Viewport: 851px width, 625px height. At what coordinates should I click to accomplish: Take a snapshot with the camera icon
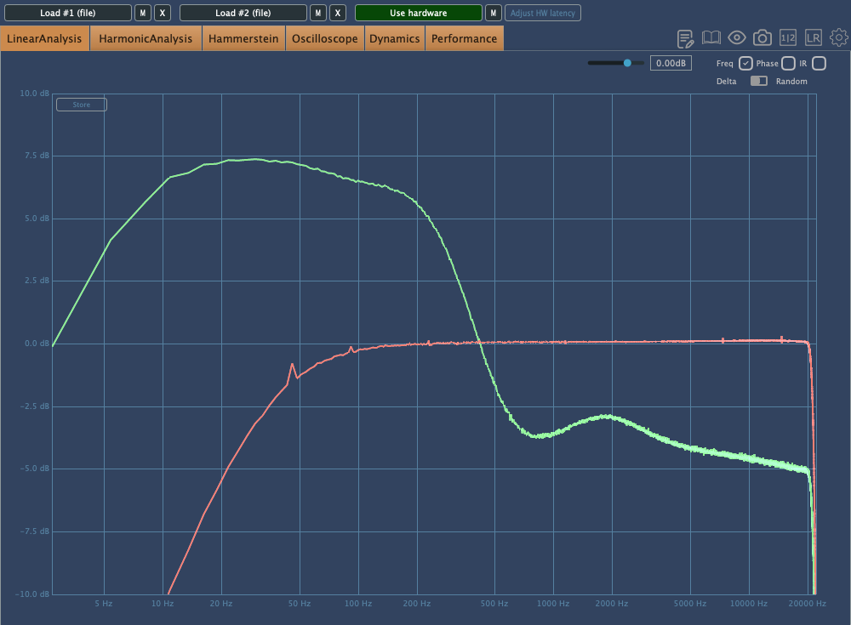click(762, 38)
